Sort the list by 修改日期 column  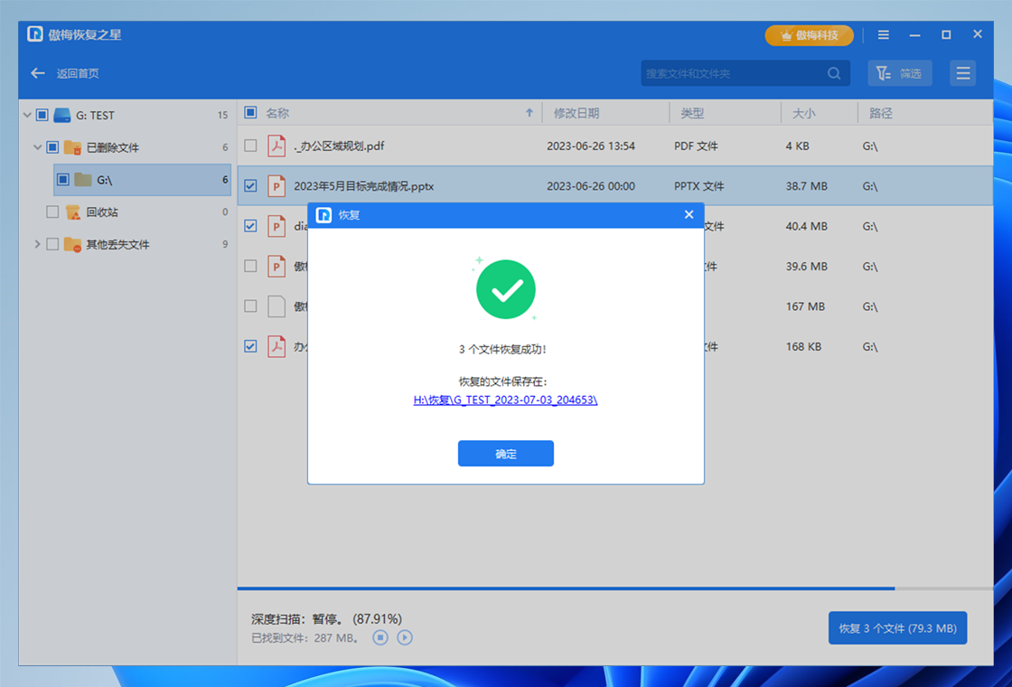(576, 113)
